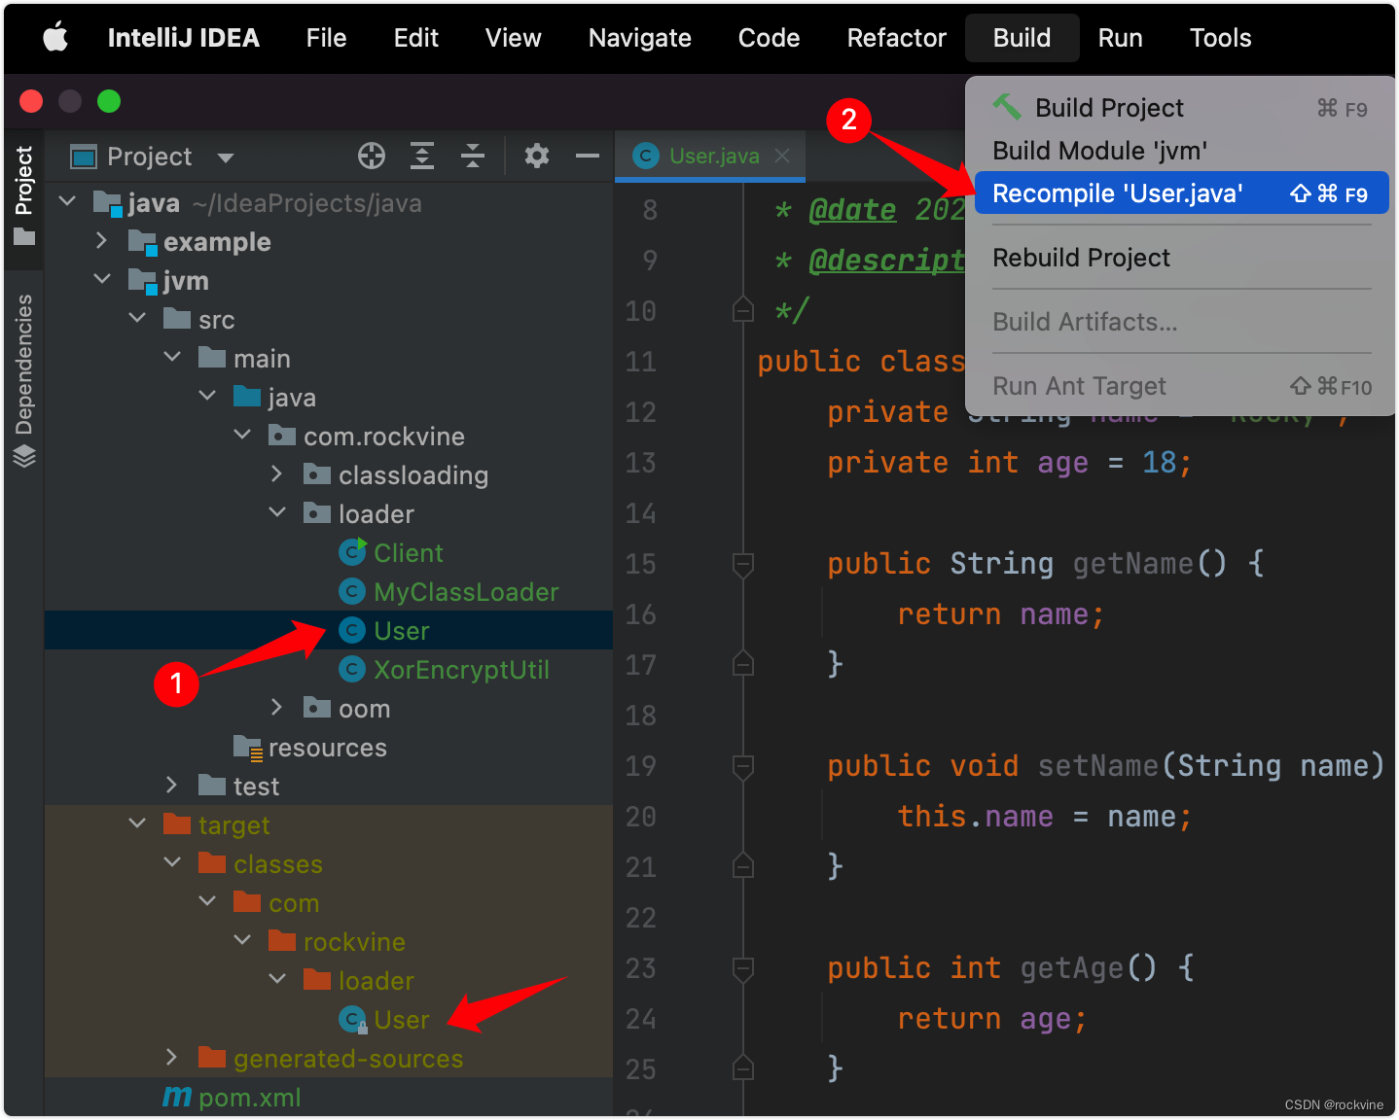Click line number 13 in gutter
Screen dimensions: 1399x1120
coord(640,463)
